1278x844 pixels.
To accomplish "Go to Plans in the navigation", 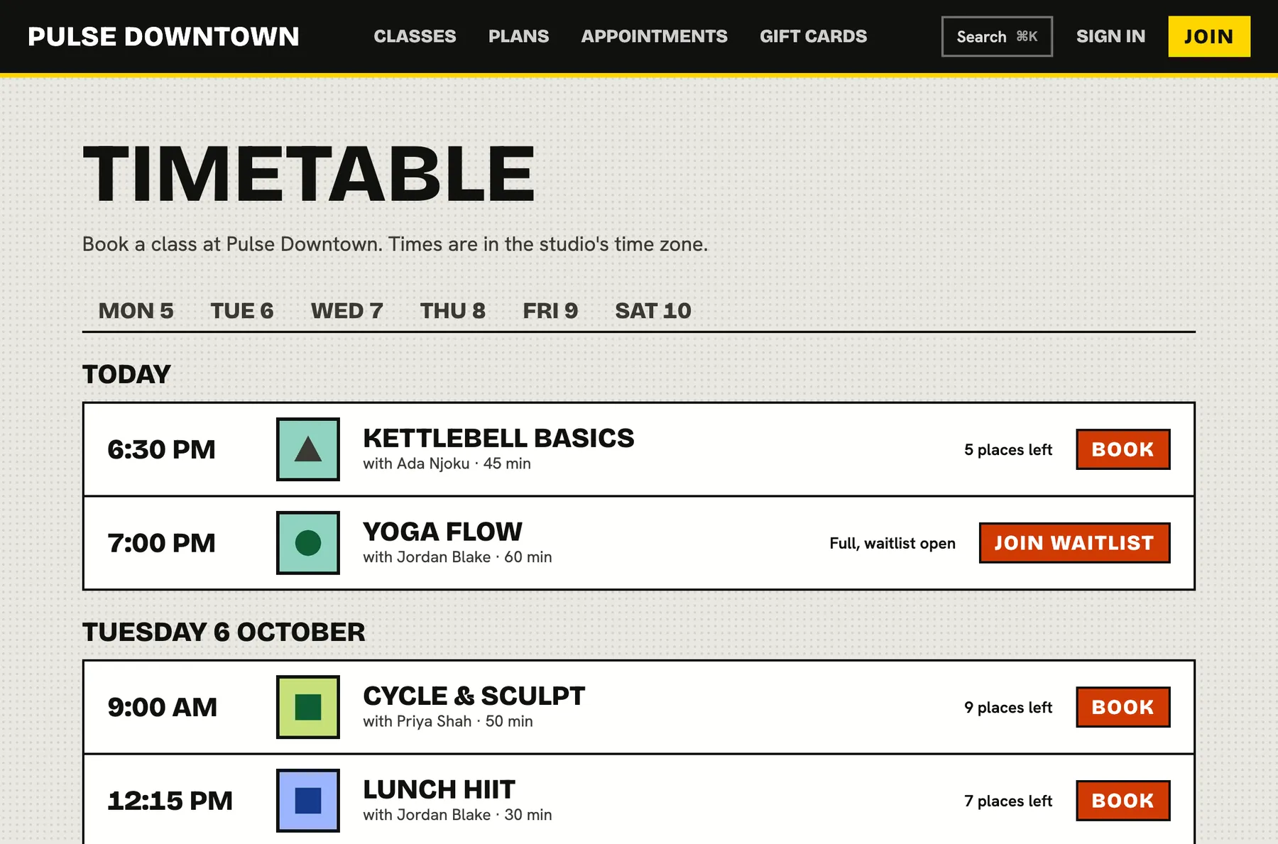I will [x=518, y=36].
